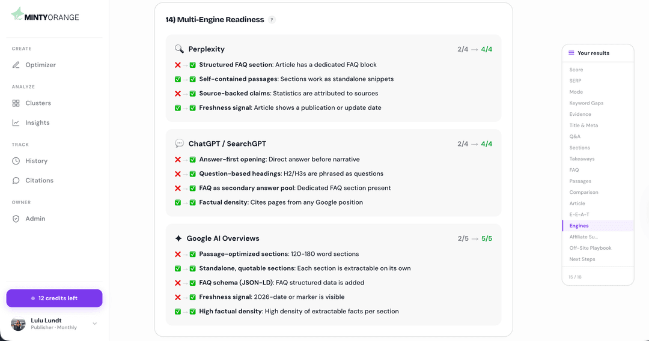The image size is (649, 341).
Task: Jump to Sections in results list
Action: tap(579, 148)
